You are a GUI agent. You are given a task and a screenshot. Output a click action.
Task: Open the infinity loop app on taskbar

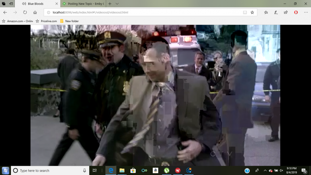click(144, 170)
